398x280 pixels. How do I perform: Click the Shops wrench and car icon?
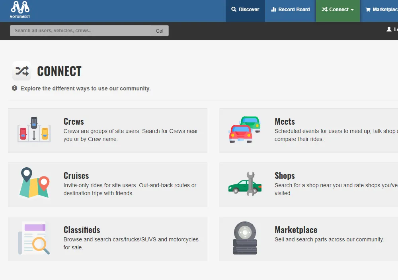tap(245, 184)
